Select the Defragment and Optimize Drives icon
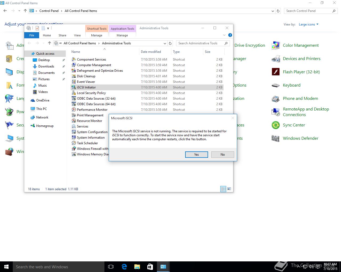This screenshot has width=341, height=272. 74,71
